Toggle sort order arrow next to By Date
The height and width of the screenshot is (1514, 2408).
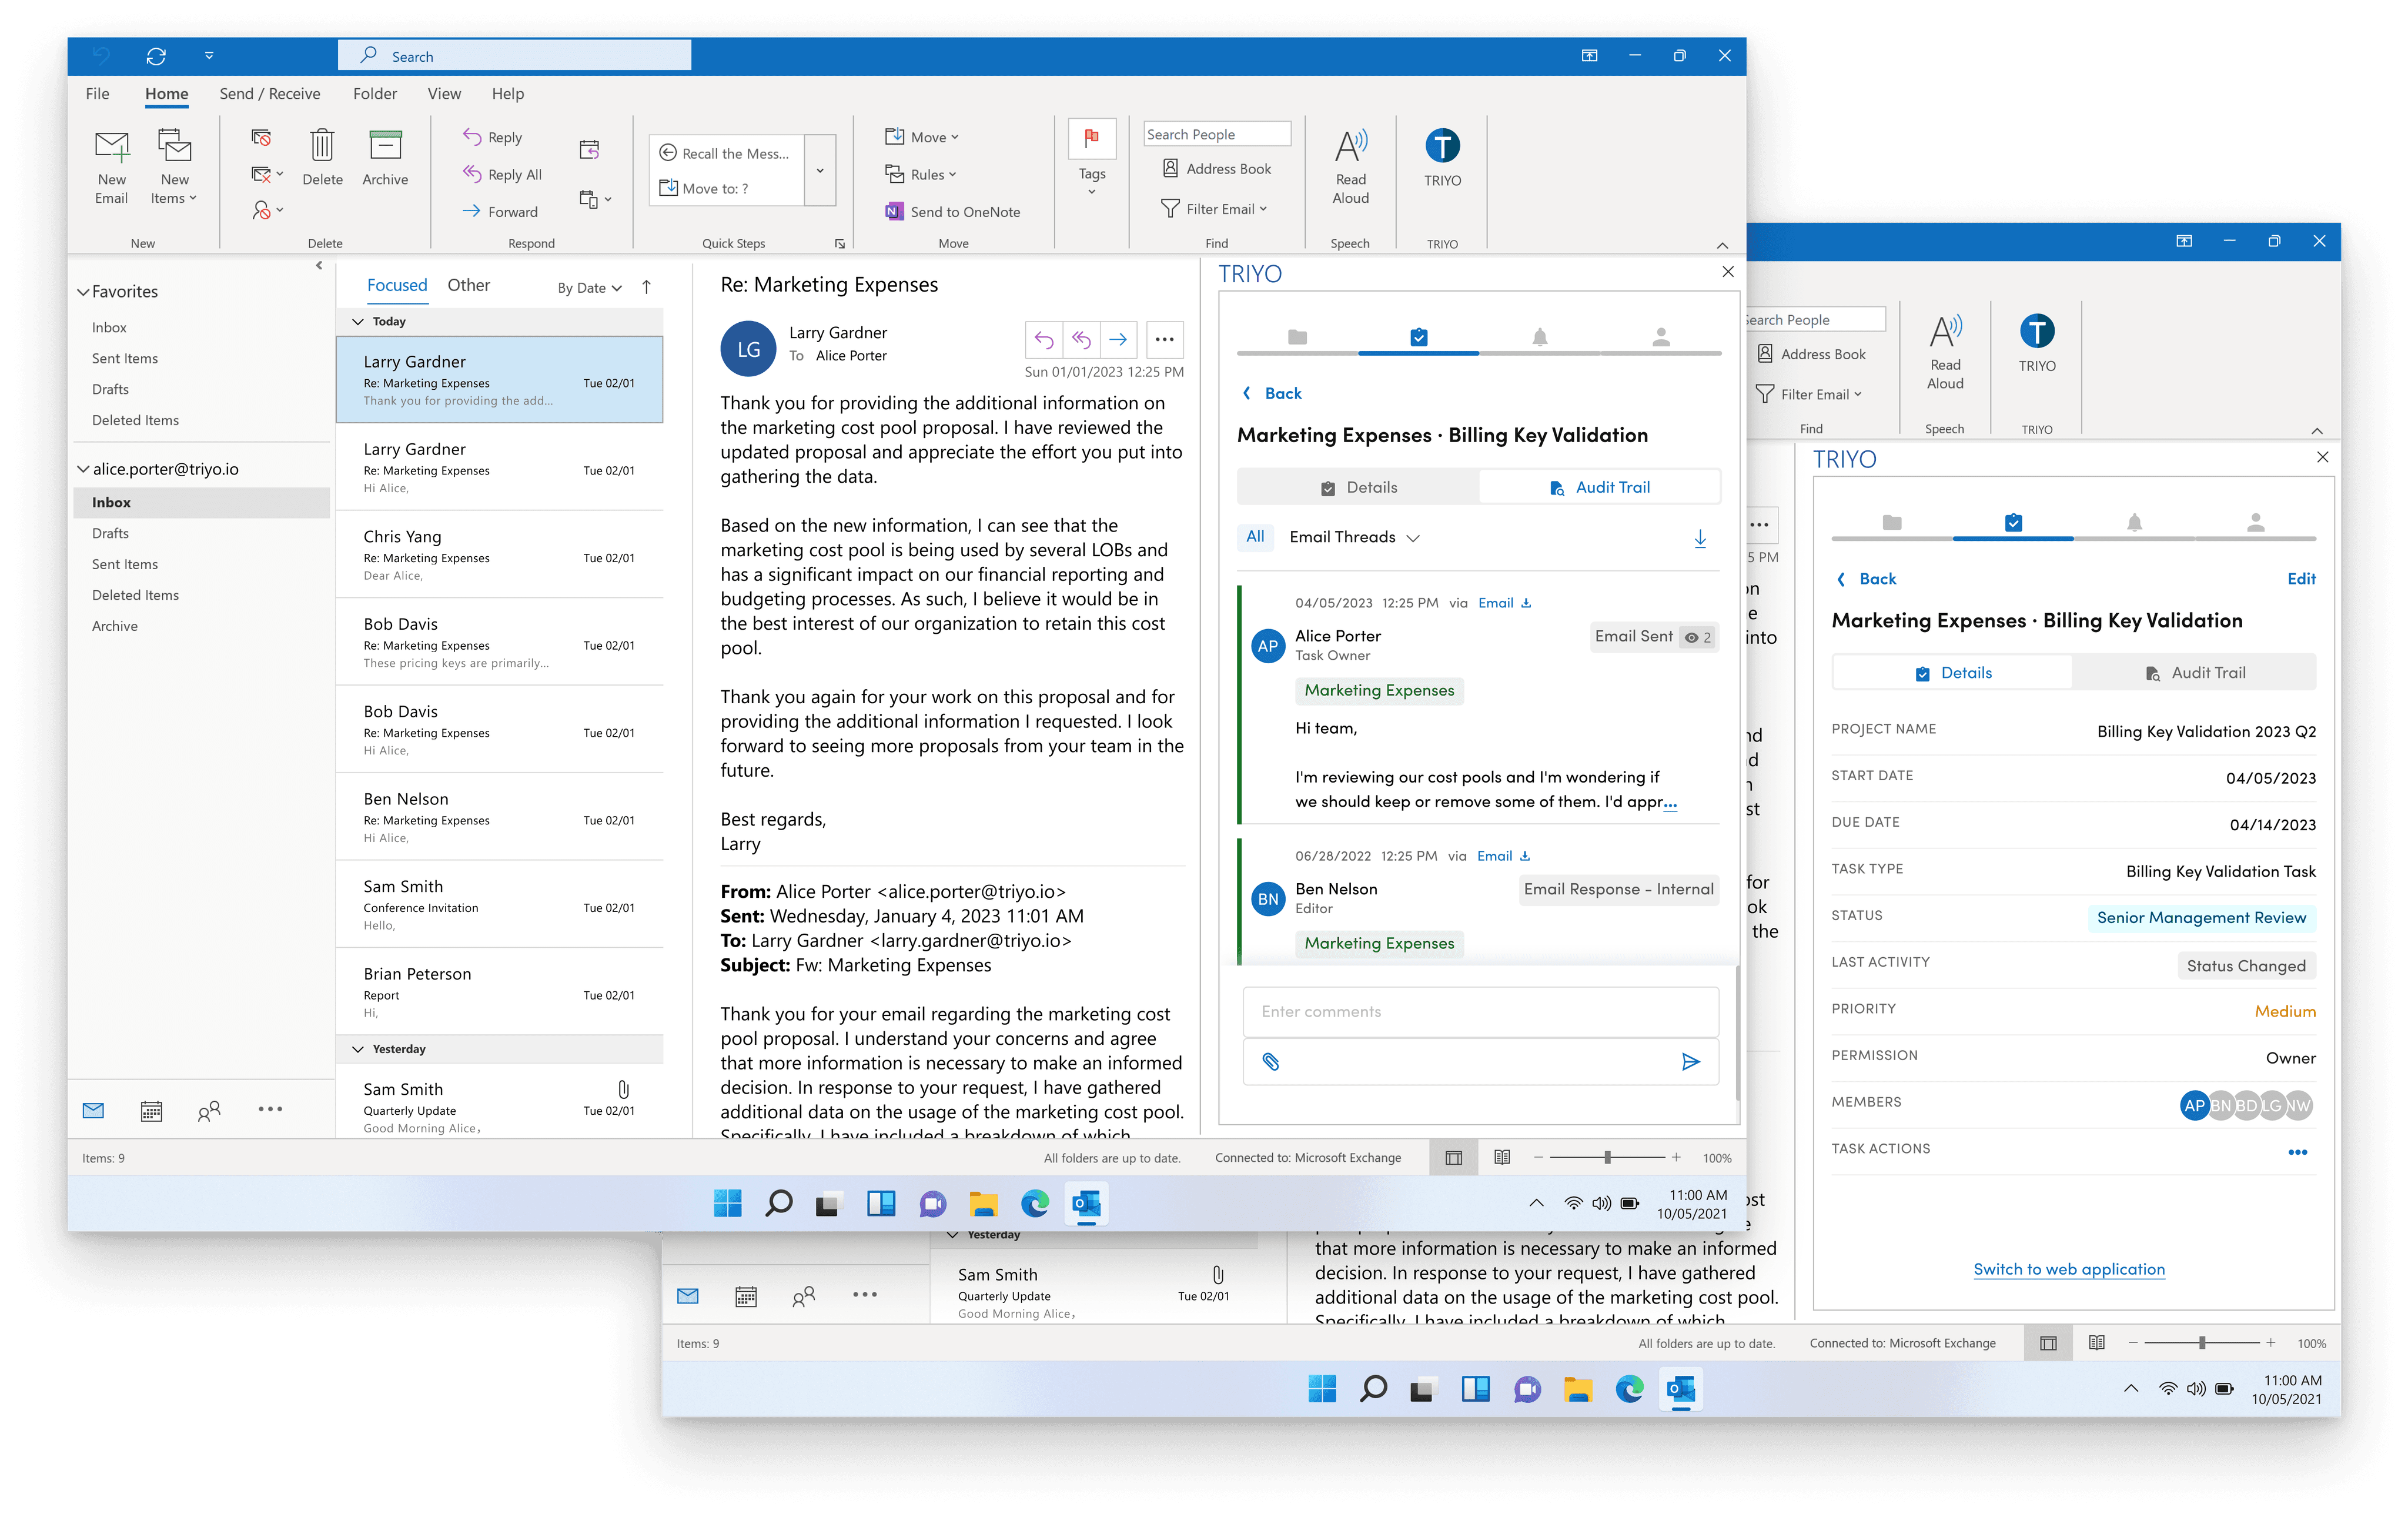647,287
